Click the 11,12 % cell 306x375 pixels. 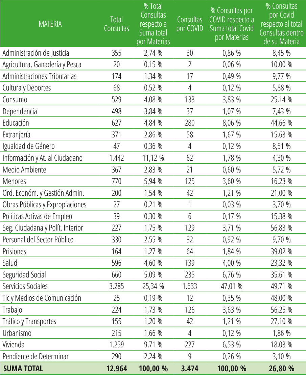153,158
